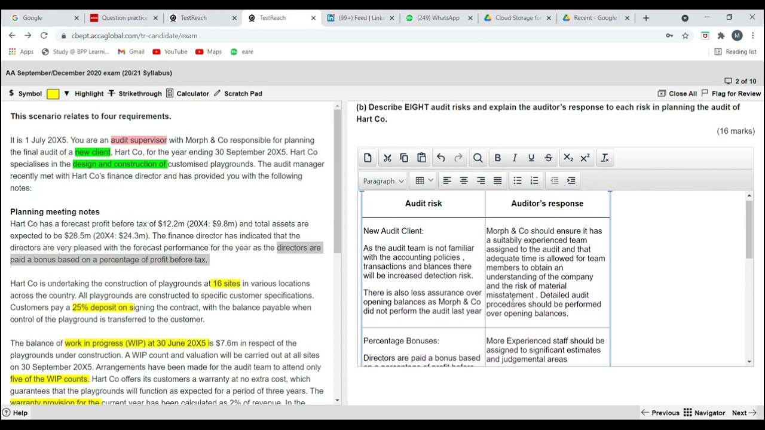Image resolution: width=765 pixels, height=430 pixels.
Task: Open the Calculator
Action: click(x=188, y=94)
